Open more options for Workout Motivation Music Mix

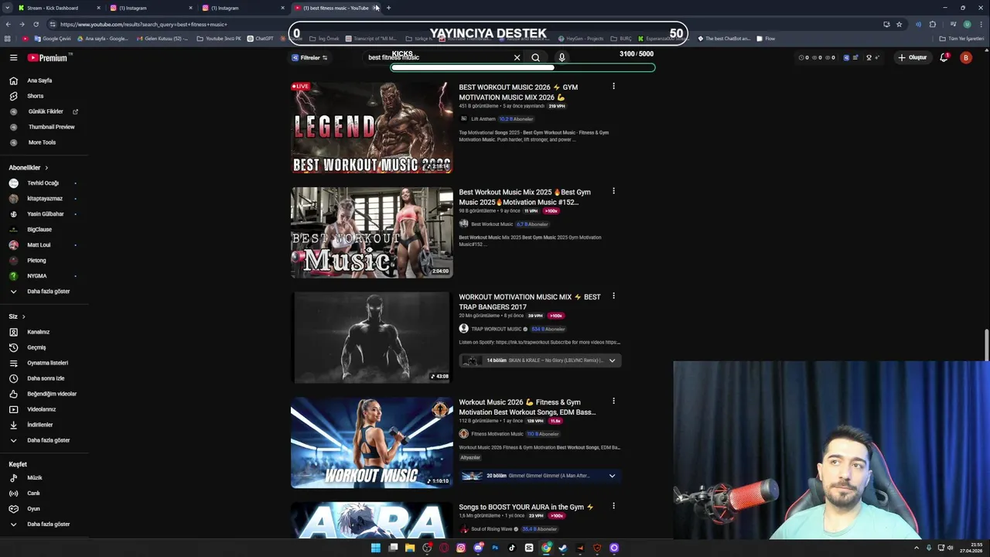[613, 296]
